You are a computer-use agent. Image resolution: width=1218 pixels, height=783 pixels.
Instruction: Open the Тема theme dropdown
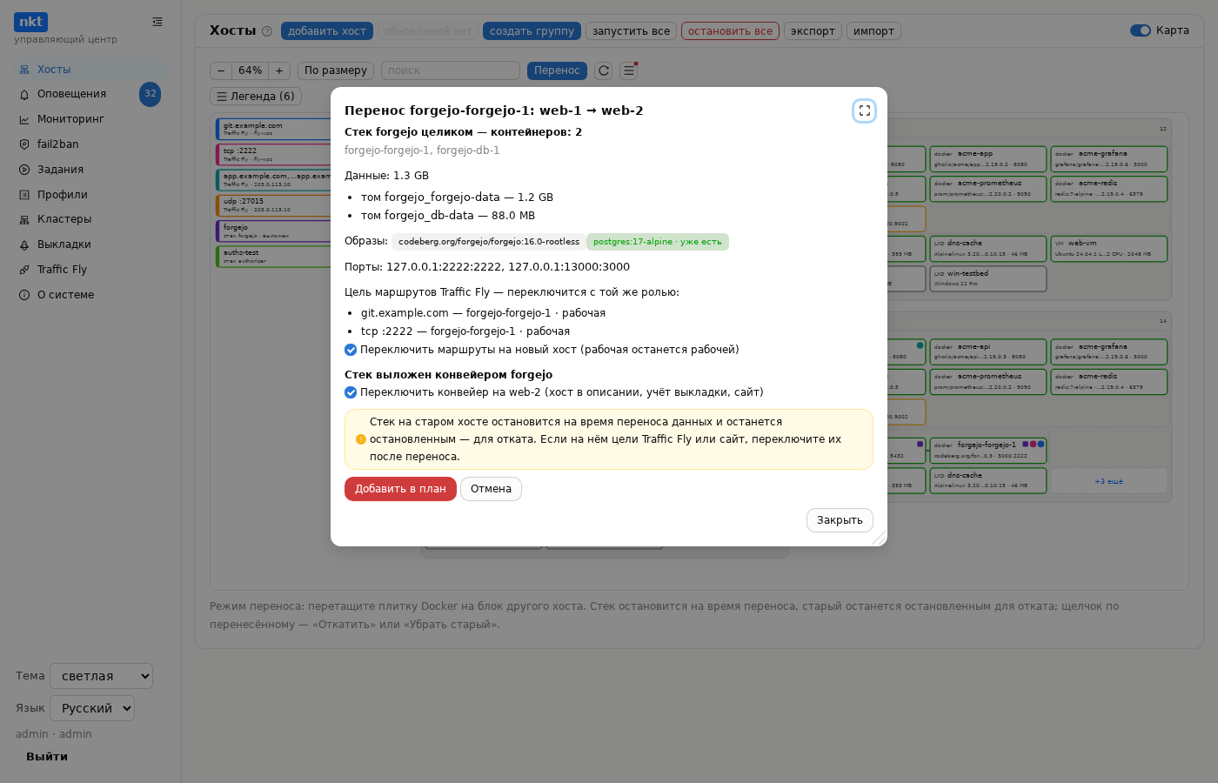pyautogui.click(x=101, y=676)
